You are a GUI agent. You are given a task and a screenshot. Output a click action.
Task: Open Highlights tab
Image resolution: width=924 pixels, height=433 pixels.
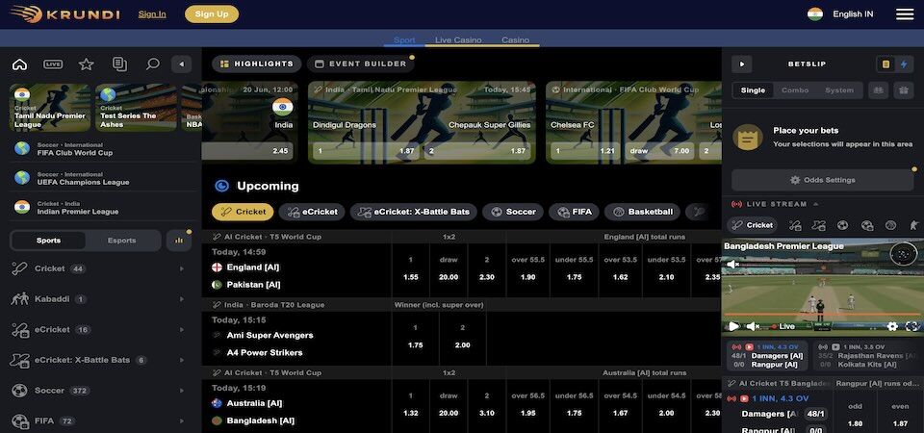(x=257, y=64)
